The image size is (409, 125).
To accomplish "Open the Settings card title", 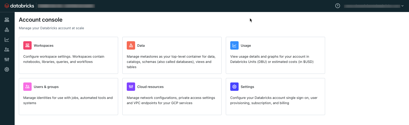I will 247,87.
